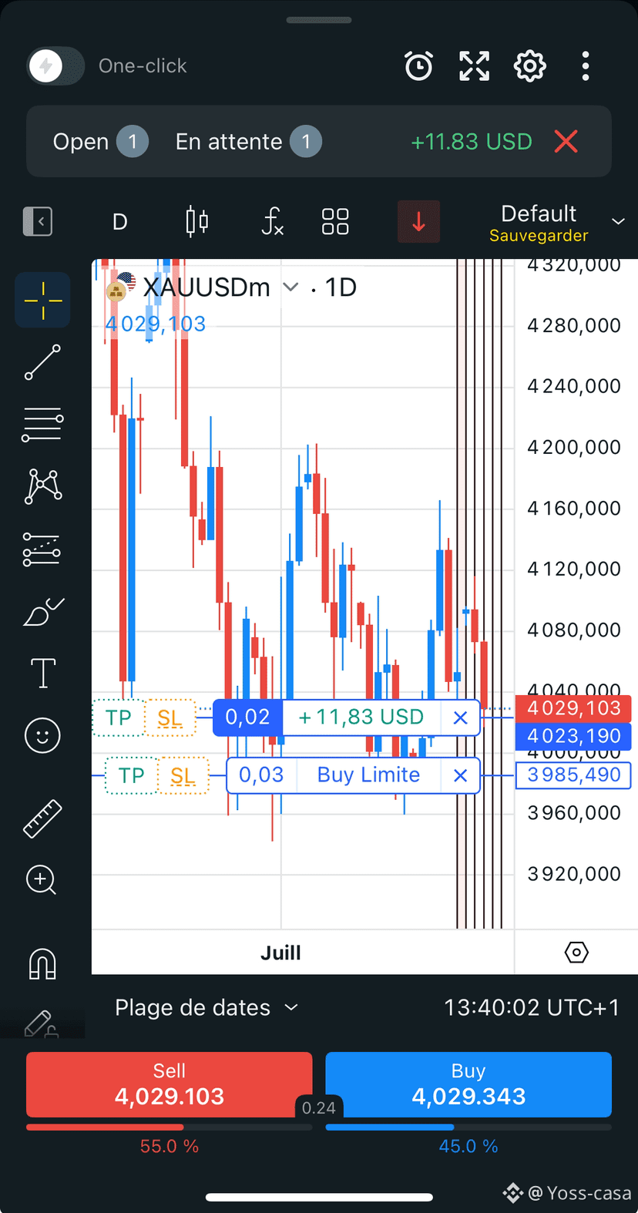Expand the Plage de dates dropdown

[206, 1007]
